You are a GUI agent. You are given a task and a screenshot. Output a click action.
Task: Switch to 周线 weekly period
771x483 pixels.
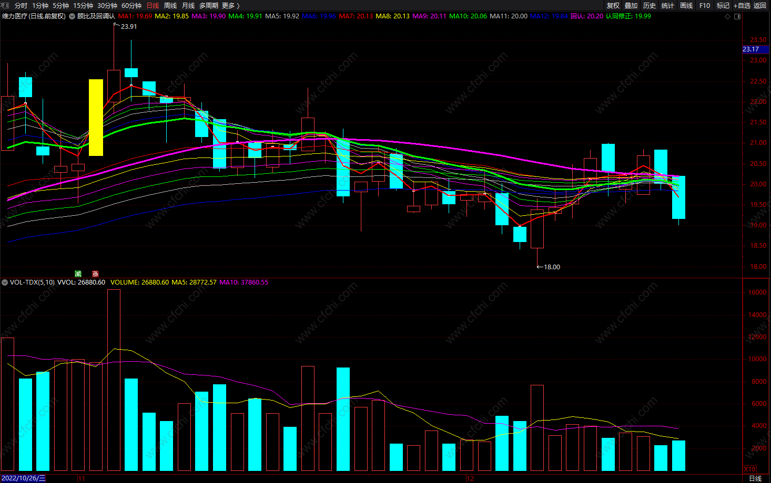170,5
